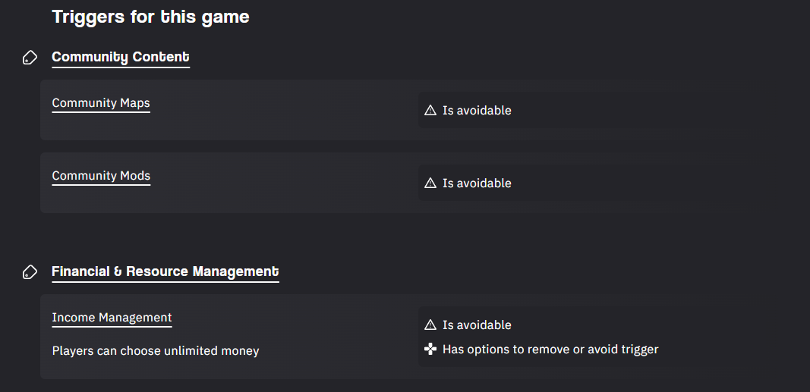This screenshot has width=810, height=392.
Task: Click the warning triangle icon in Community Mods row
Action: click(430, 183)
